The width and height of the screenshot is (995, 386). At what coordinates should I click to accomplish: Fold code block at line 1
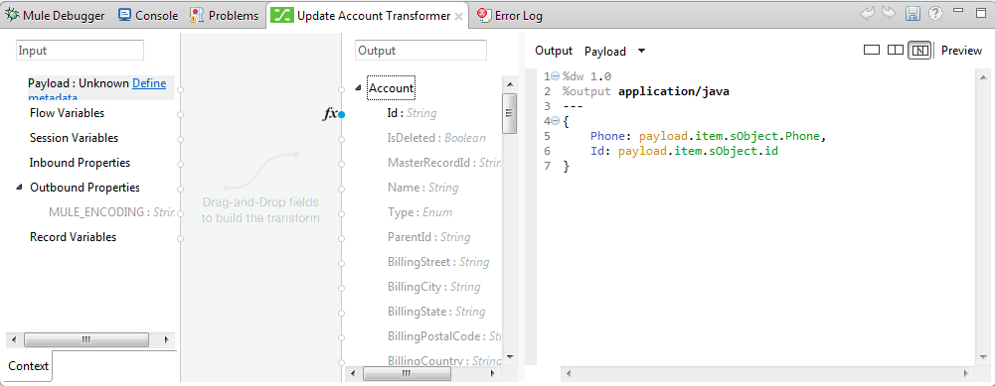coord(556,76)
